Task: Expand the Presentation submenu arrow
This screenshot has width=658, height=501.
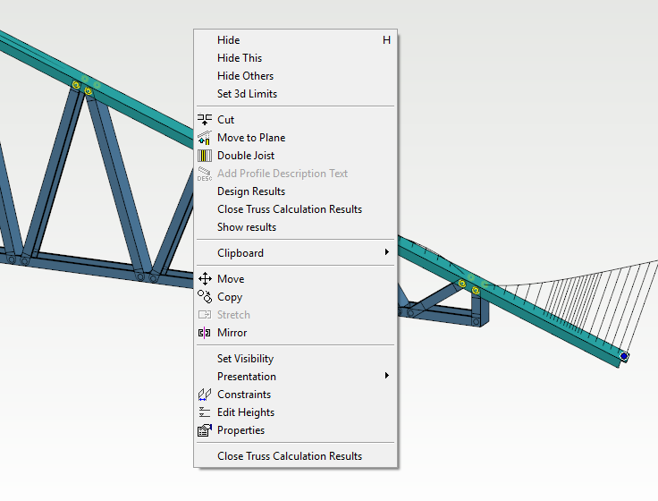Action: [387, 377]
